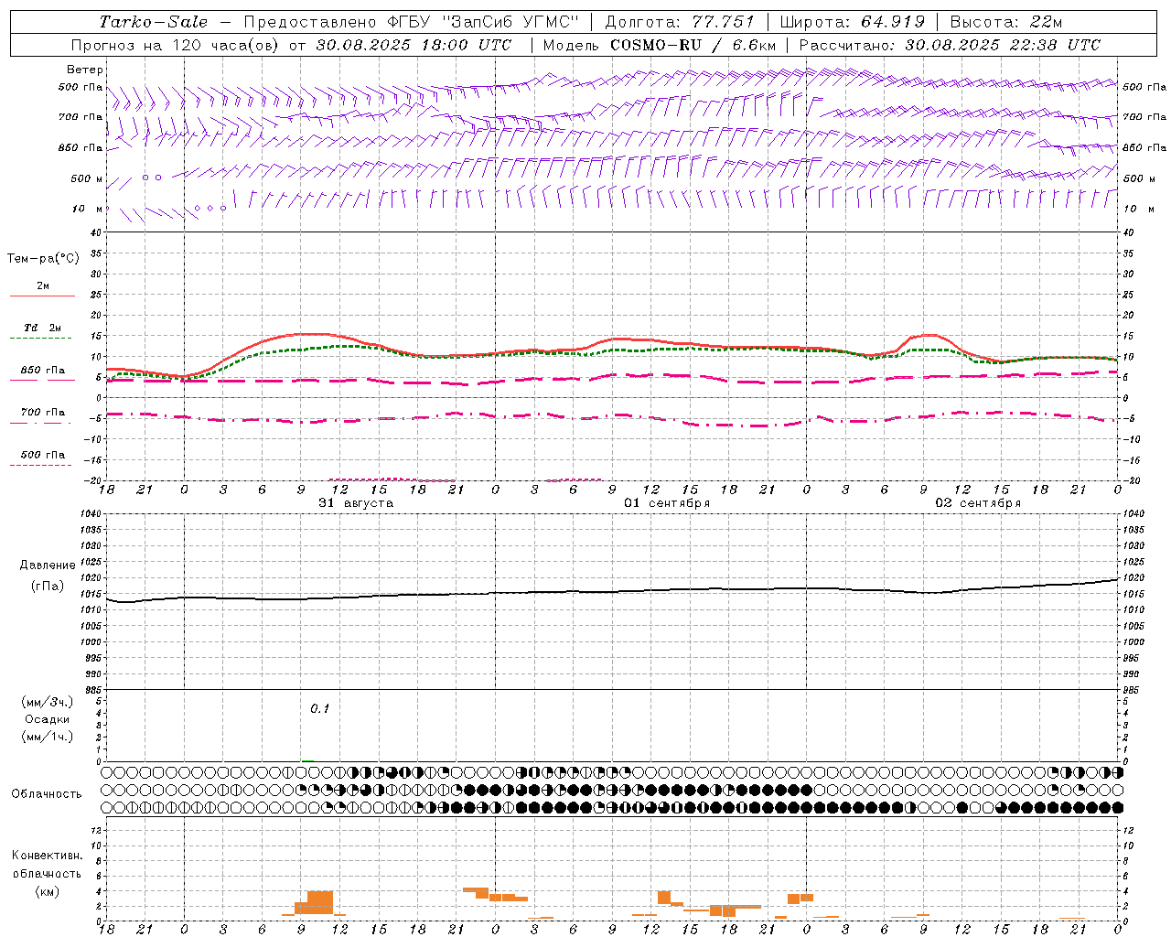Click the "Осадки" precipitation label
This screenshot has width=1171, height=937.
pos(48,719)
